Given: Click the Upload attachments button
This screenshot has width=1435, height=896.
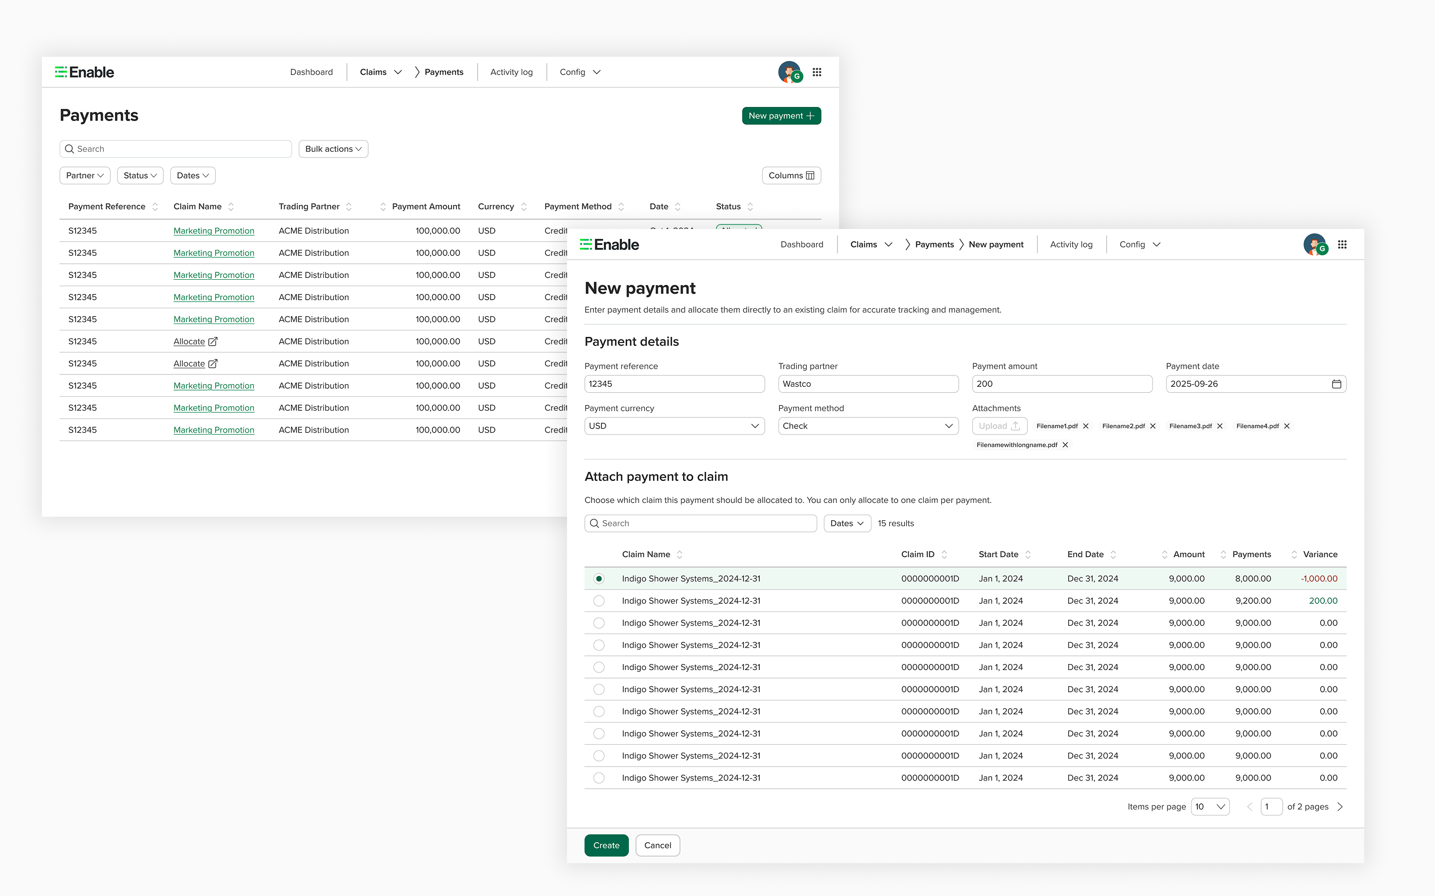Looking at the screenshot, I should tap(999, 426).
